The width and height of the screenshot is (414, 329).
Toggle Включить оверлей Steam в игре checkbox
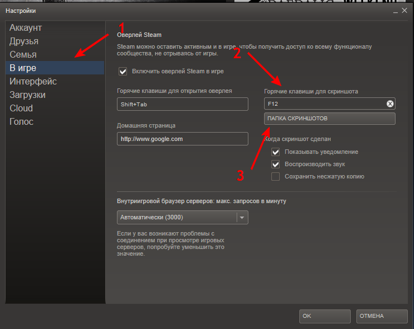pyautogui.click(x=123, y=71)
